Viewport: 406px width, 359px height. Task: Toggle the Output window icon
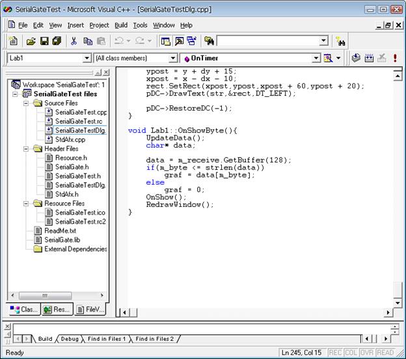179,41
